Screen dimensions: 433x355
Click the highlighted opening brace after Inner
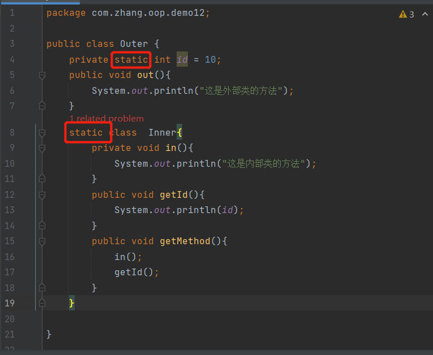coord(179,132)
